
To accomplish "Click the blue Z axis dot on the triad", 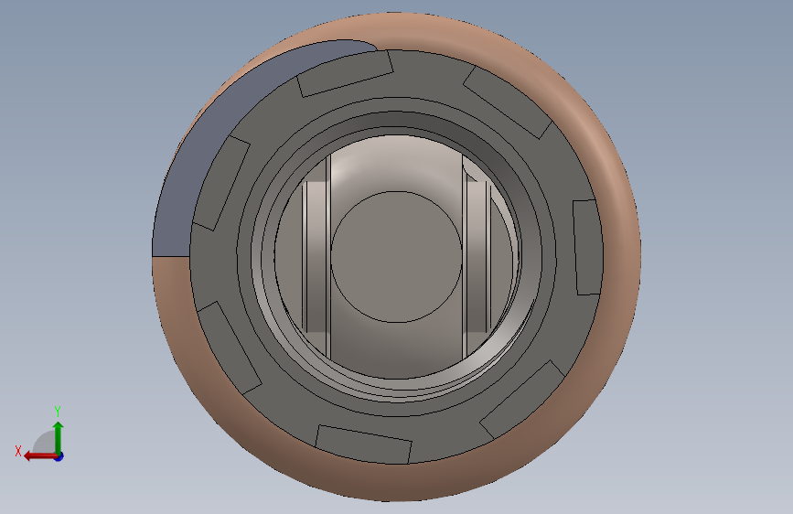I will pyautogui.click(x=59, y=456).
